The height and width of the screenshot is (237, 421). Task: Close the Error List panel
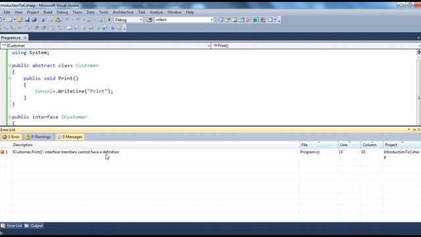[x=418, y=130]
